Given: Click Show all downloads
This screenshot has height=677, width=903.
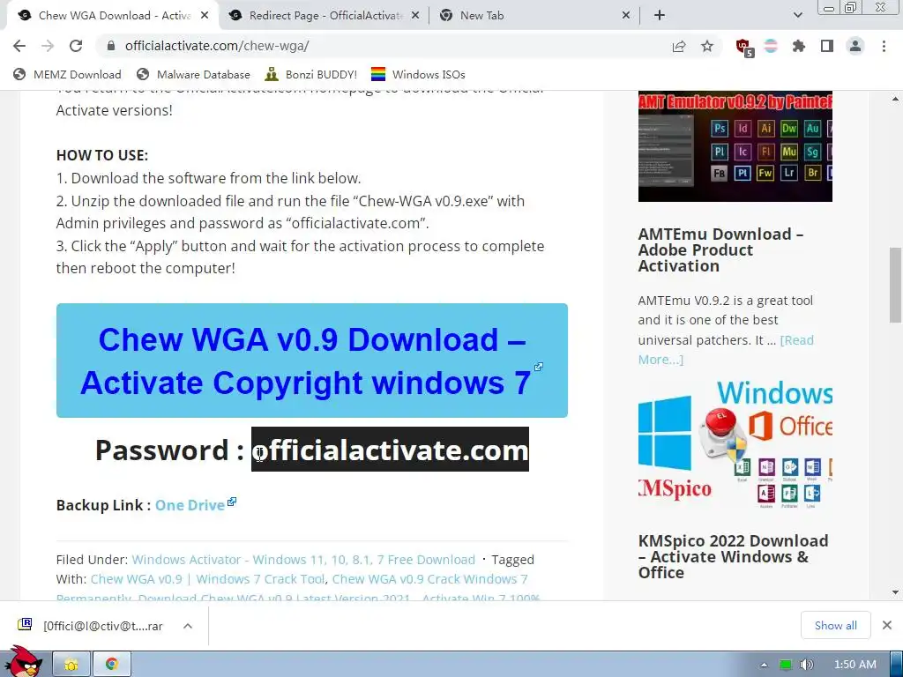Looking at the screenshot, I should (836, 625).
